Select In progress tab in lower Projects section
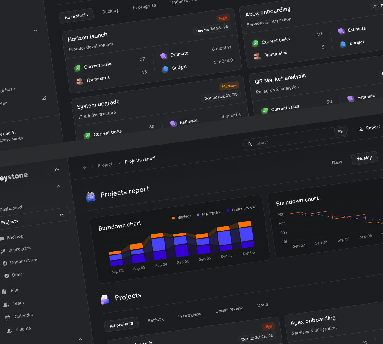Image resolution: width=383 pixels, height=344 pixels. click(190, 315)
